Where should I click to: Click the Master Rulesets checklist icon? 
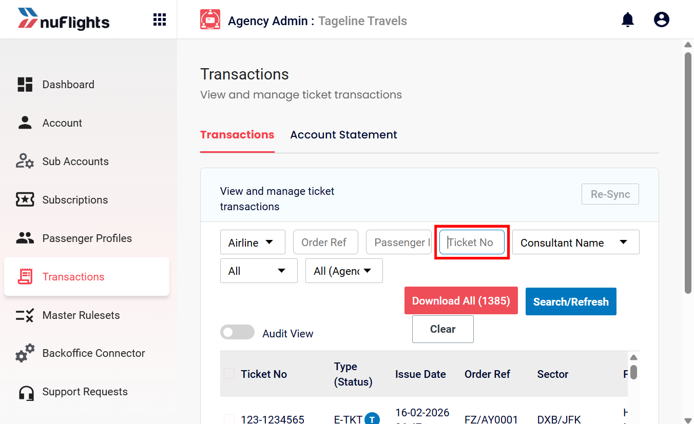point(25,315)
